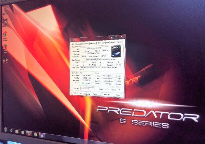Open the Mozilla Firefox desktop shortcut
This screenshot has width=205, height=144.
pyautogui.click(x=5, y=48)
